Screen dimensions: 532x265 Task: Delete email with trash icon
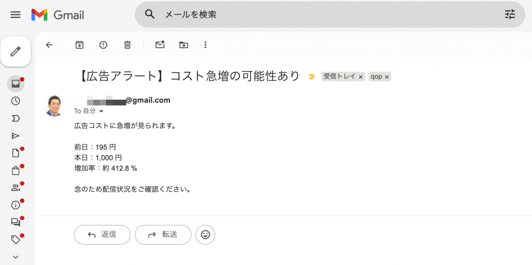127,45
